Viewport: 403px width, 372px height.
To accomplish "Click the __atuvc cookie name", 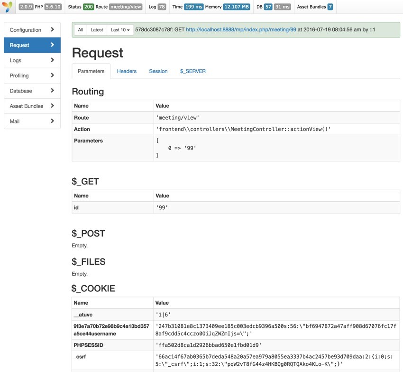I will 83,315.
